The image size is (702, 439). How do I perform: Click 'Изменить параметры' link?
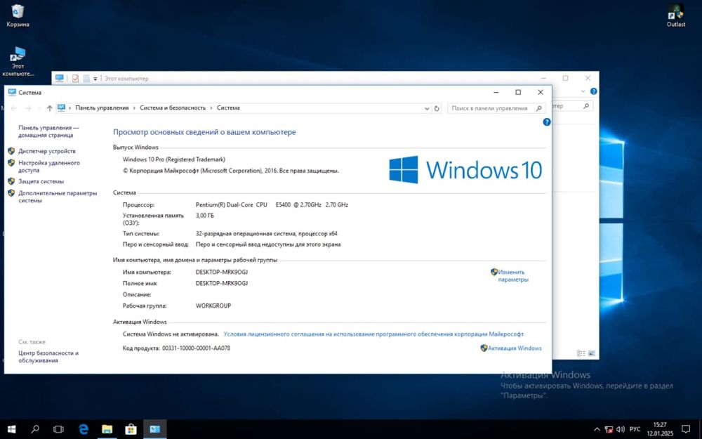point(512,275)
